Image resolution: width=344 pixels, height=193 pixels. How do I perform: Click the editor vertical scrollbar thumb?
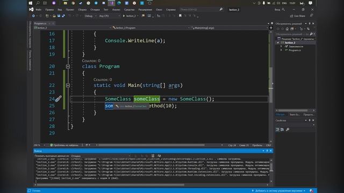pos(271,85)
